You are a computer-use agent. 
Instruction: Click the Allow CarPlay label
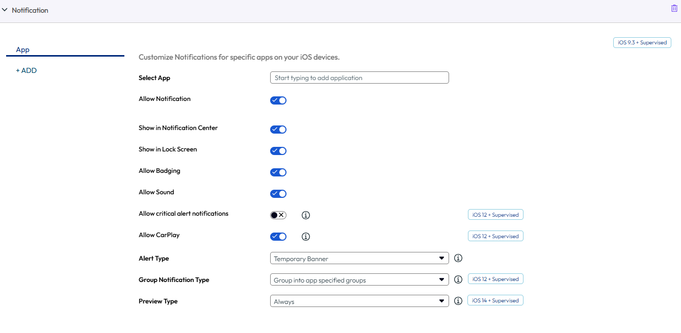tap(159, 235)
